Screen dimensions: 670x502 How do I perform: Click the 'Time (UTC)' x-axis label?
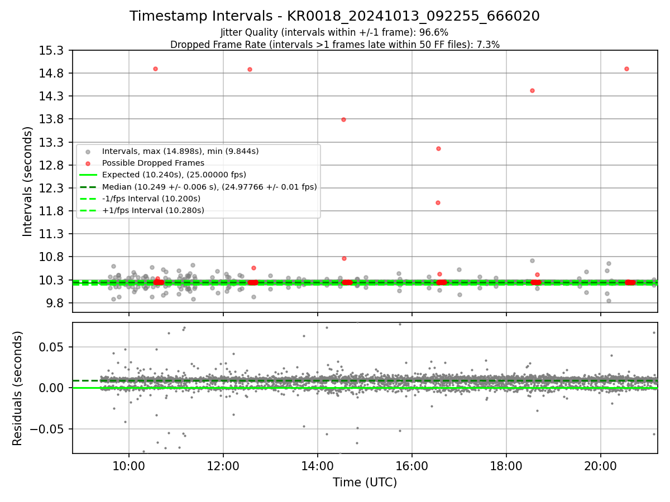pos(365,482)
